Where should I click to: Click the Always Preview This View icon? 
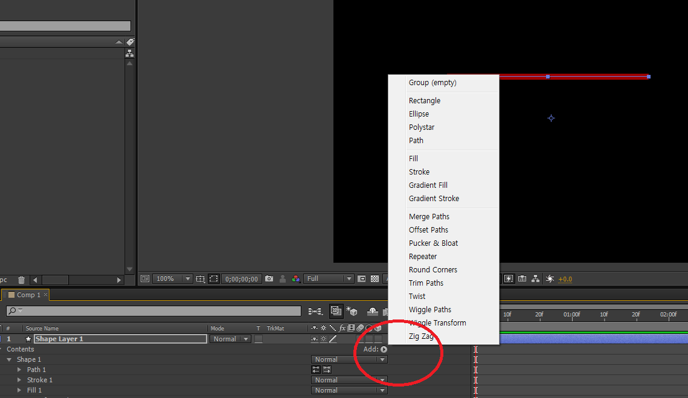tap(145, 278)
